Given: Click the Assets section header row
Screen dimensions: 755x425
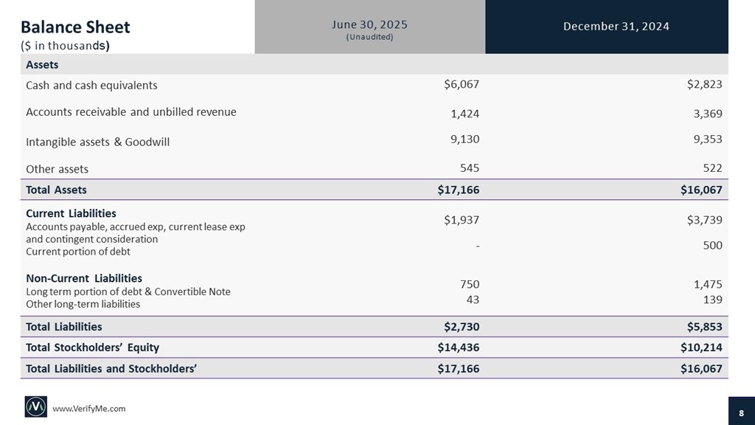Looking at the screenshot, I should (x=43, y=65).
